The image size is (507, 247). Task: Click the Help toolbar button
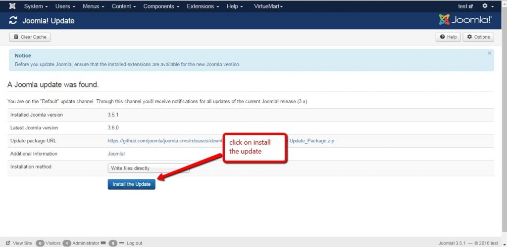point(448,37)
